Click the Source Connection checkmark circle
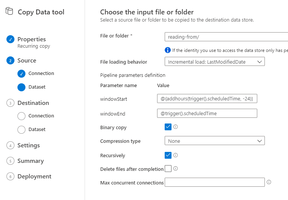The height and width of the screenshot is (200, 288). click(x=22, y=74)
